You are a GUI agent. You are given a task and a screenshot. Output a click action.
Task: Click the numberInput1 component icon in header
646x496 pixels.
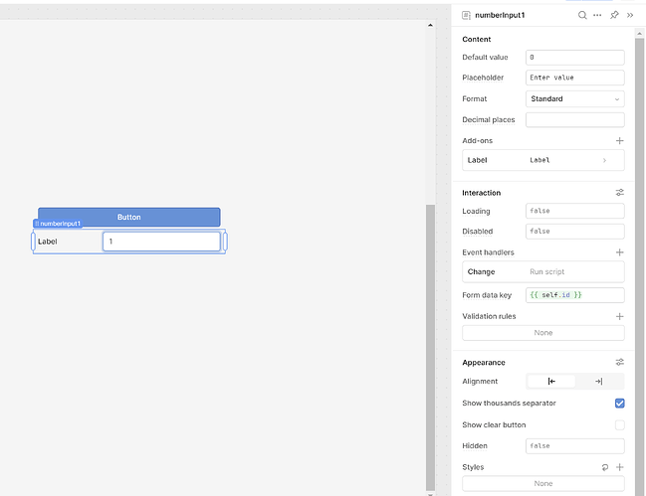click(x=466, y=15)
